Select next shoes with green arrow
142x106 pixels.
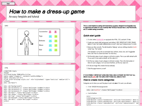(56, 45)
